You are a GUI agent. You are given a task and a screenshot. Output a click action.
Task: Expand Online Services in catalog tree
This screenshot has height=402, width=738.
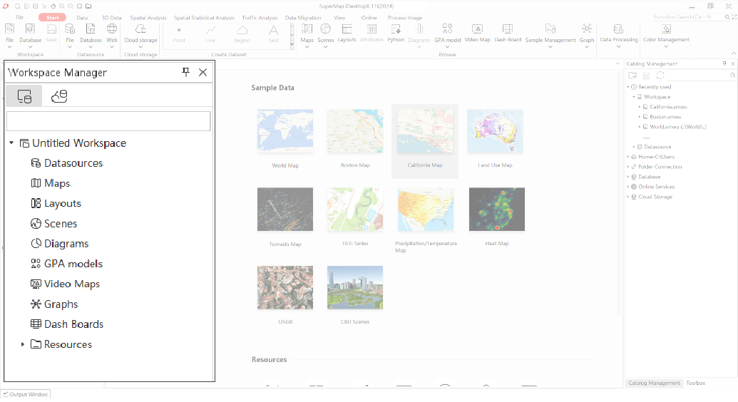(x=628, y=187)
